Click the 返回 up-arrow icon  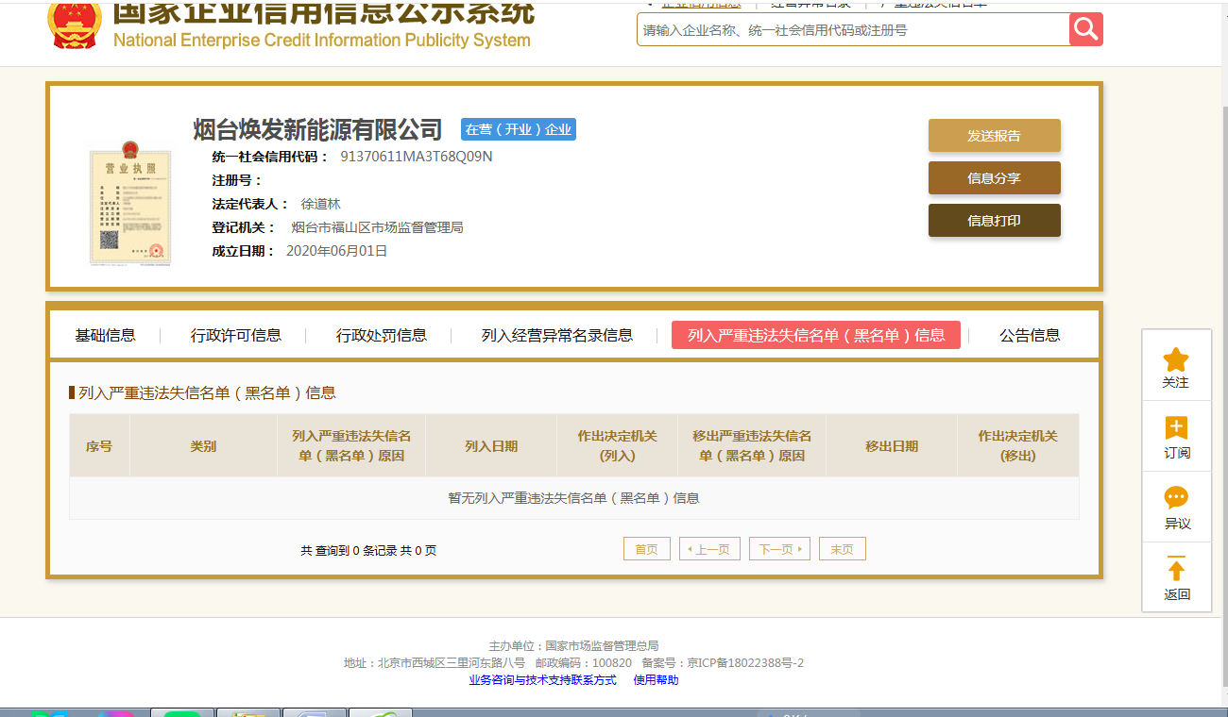(1176, 569)
